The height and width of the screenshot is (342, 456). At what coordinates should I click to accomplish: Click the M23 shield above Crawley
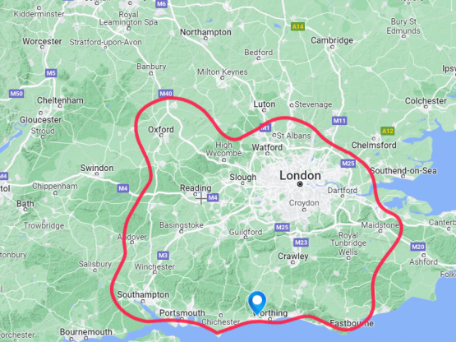click(x=301, y=243)
